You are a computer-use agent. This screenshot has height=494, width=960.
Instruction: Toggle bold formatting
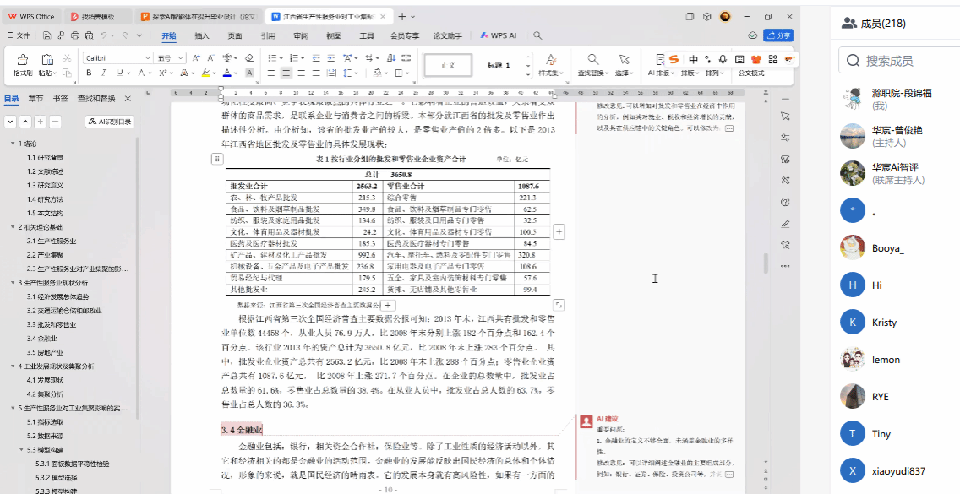tap(88, 73)
